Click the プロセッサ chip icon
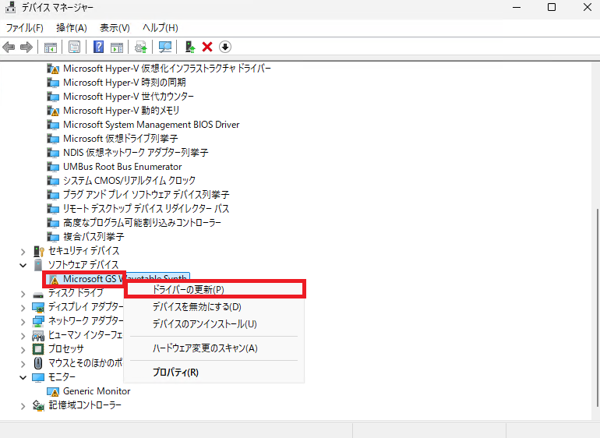Viewport: 600px width, 438px height. (38, 349)
